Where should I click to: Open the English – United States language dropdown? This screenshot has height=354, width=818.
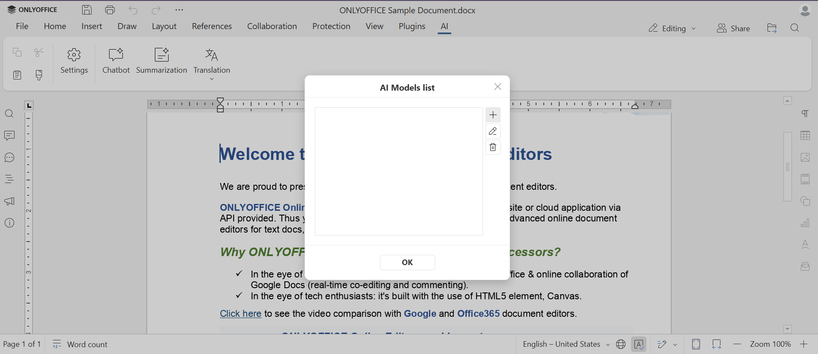pos(566,344)
